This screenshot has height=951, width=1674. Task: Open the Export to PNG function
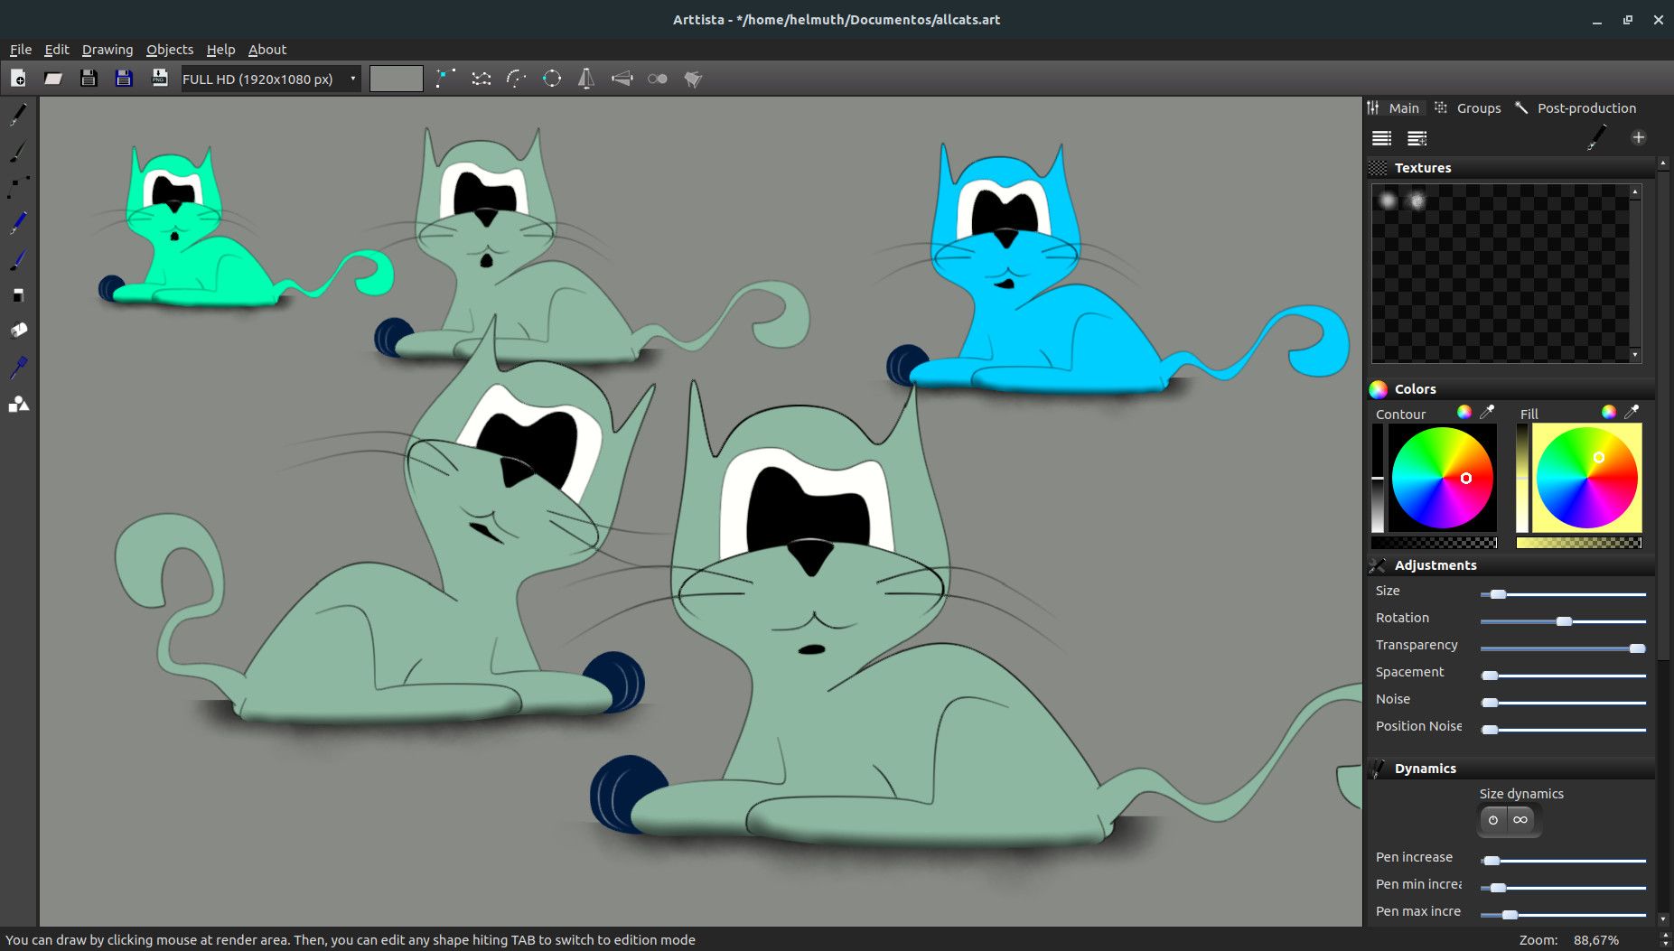coord(160,79)
